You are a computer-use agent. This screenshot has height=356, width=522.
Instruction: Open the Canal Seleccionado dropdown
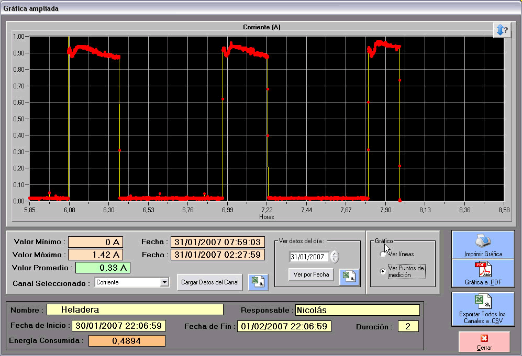pyautogui.click(x=164, y=282)
